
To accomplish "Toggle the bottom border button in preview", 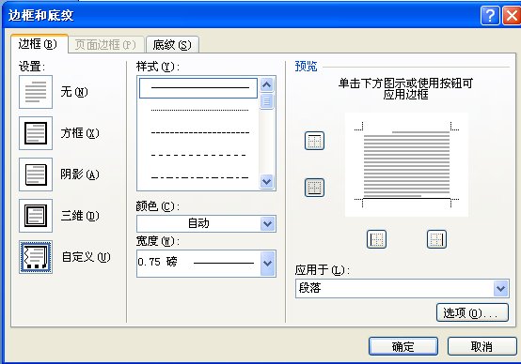I will click(x=314, y=188).
